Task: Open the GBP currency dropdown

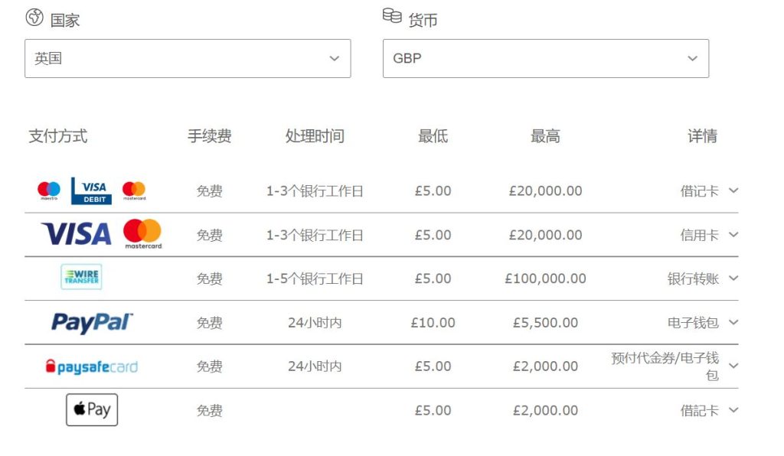Action: coord(544,58)
